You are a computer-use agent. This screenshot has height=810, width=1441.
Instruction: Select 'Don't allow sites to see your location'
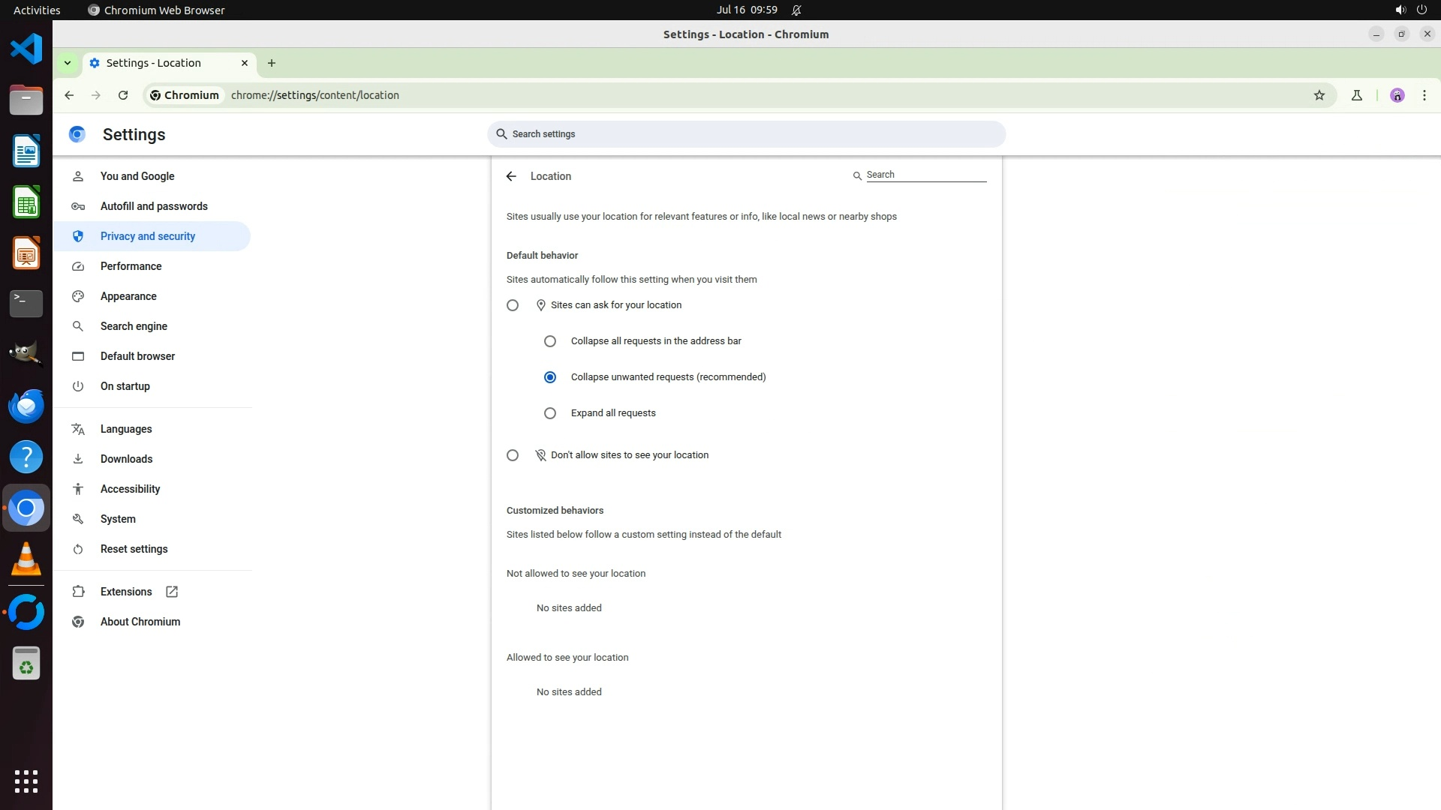(513, 455)
